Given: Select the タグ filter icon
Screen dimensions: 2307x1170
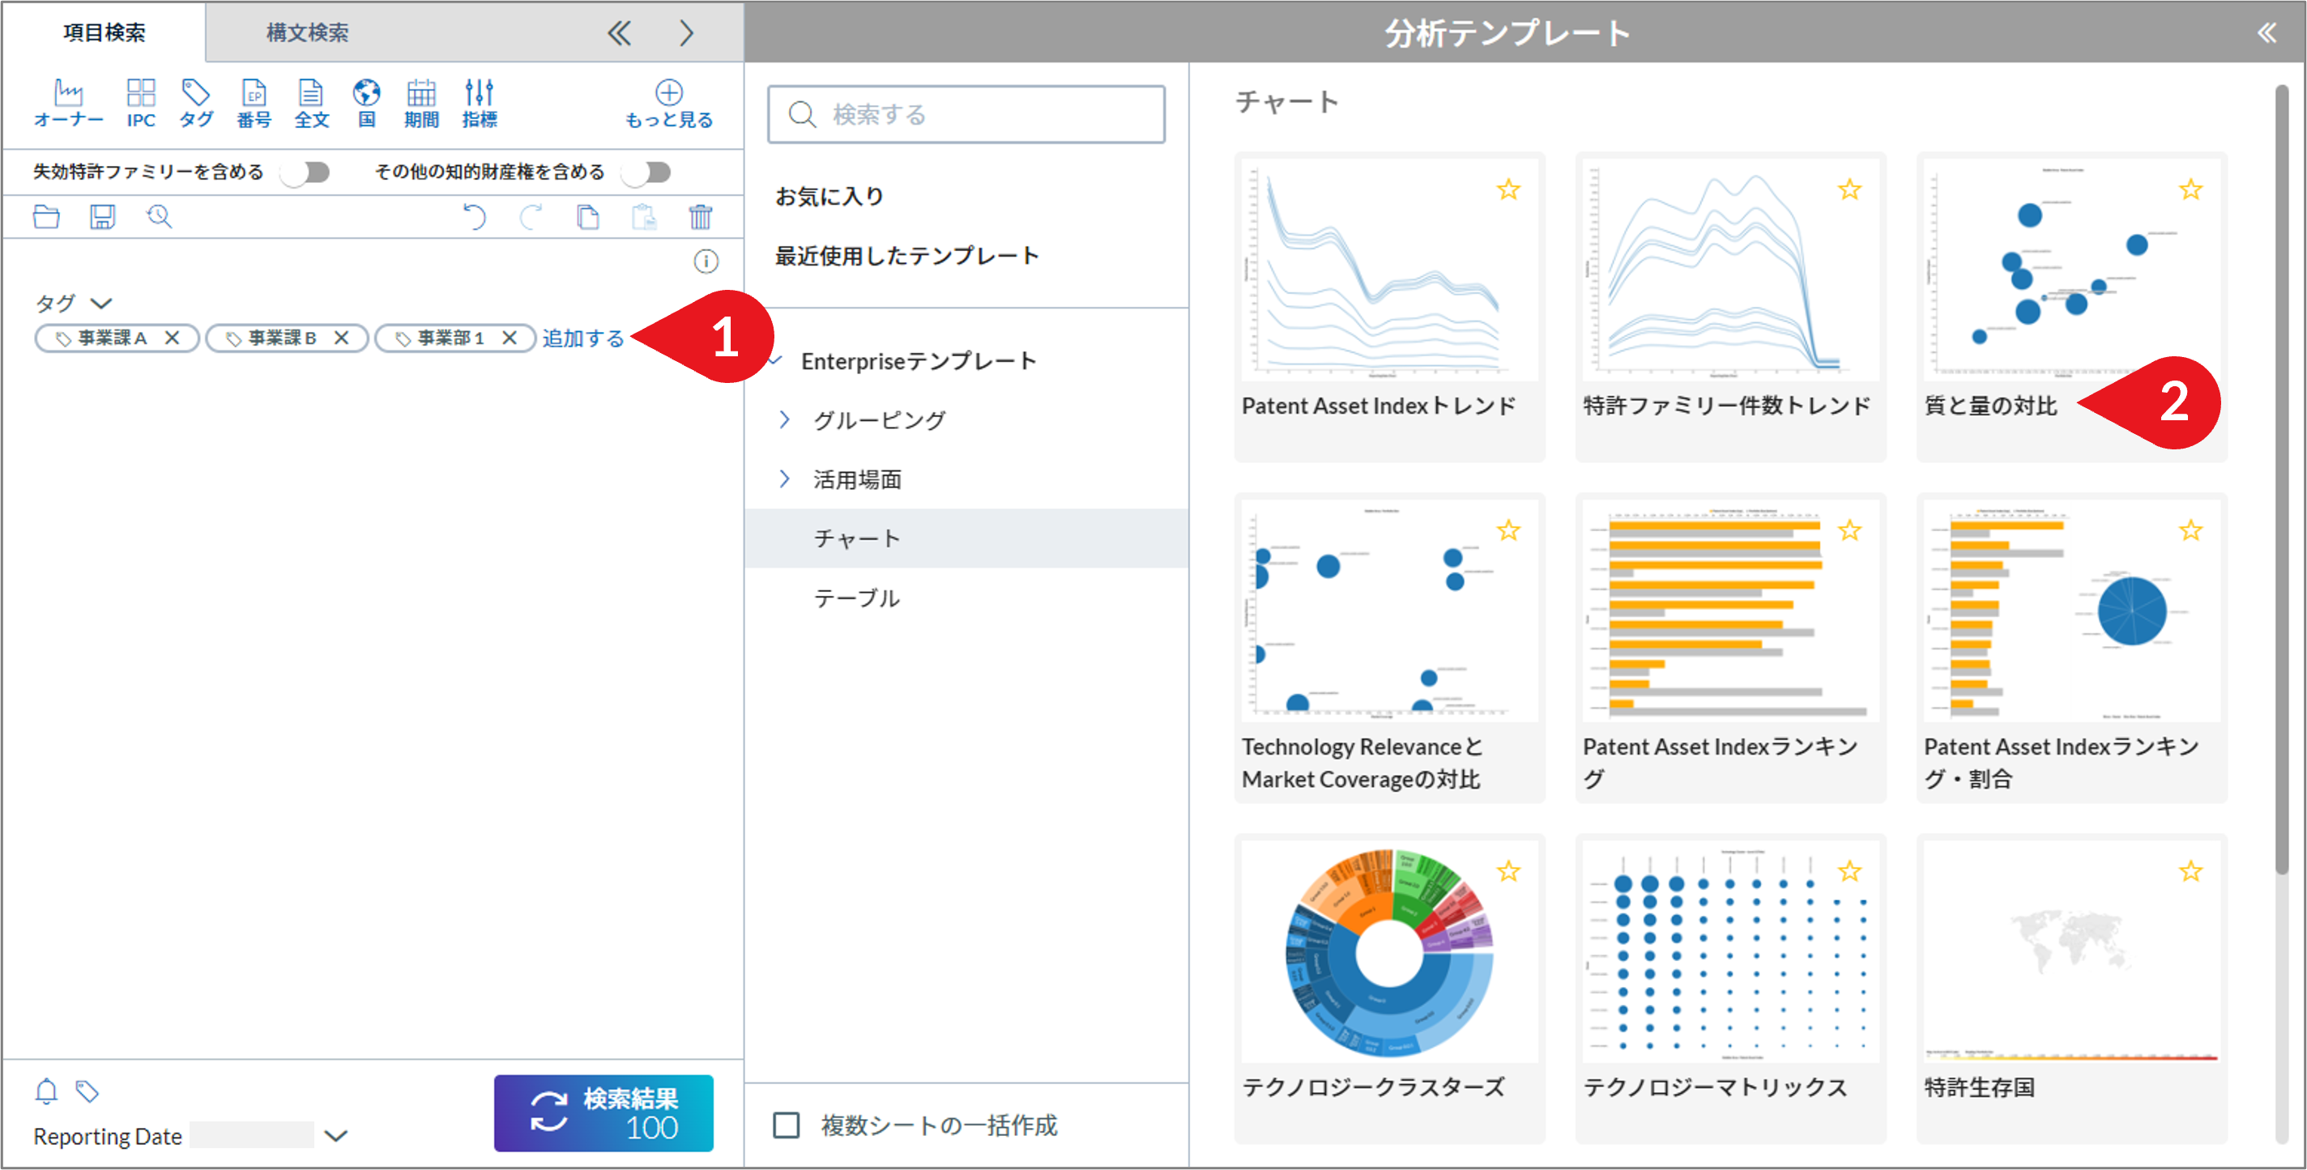Looking at the screenshot, I should [x=195, y=100].
